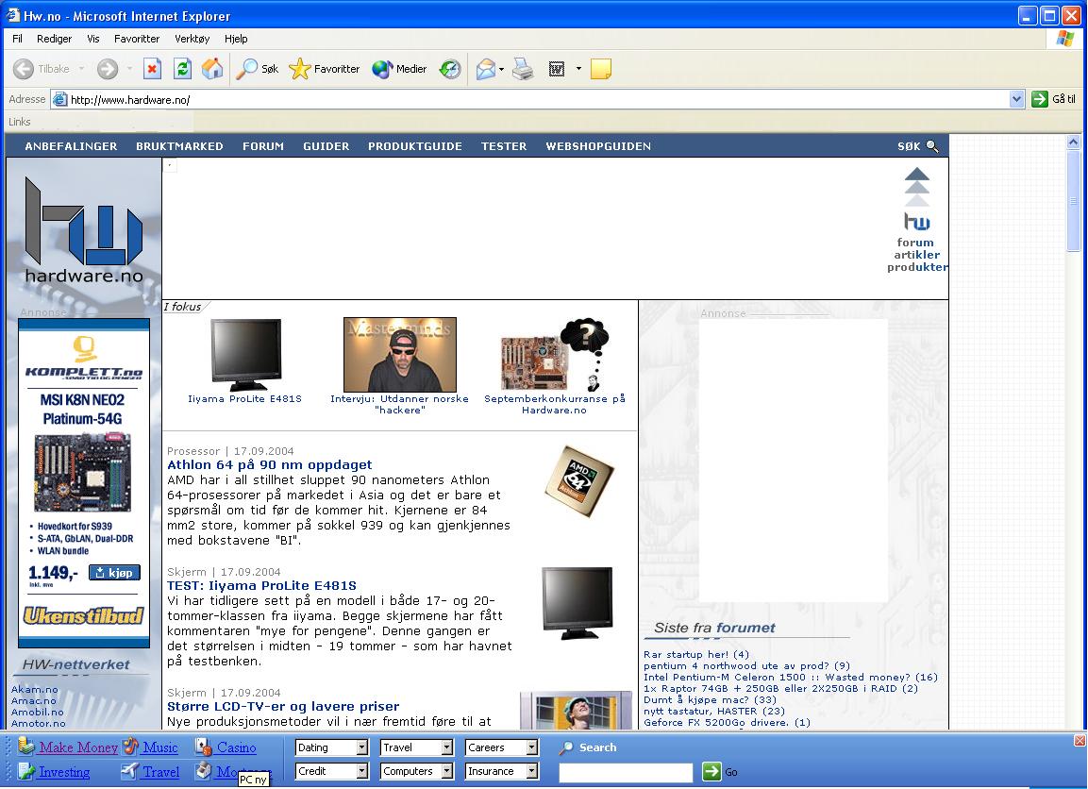The image size is (1088, 789).
Task: Click the Make Money link text
Action: coord(78,747)
